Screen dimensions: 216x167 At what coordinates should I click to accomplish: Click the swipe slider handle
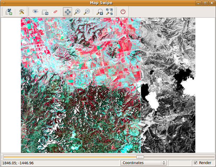tap(140, 157)
